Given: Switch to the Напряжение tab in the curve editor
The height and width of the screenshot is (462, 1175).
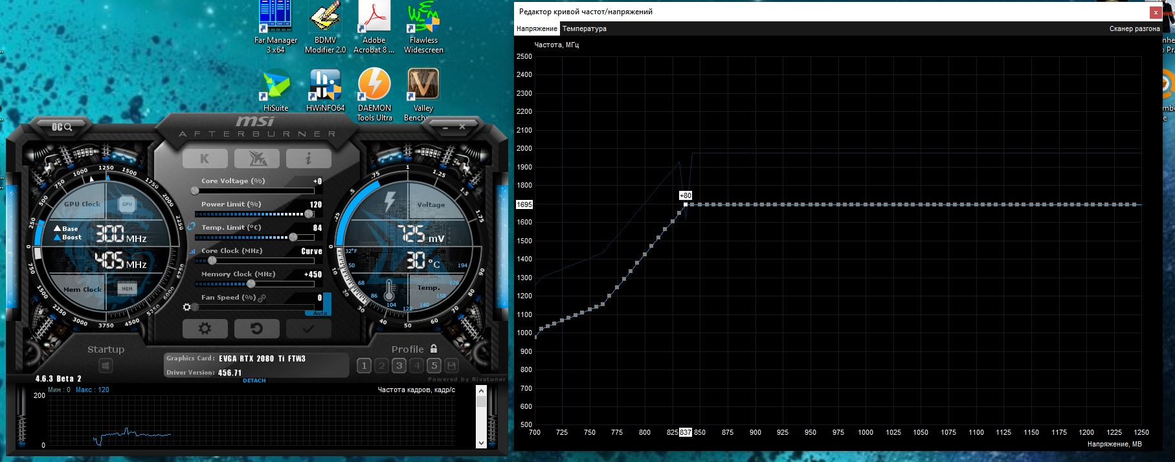Looking at the screenshot, I should (x=537, y=28).
